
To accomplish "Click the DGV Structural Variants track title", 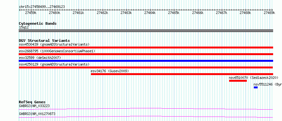I will [44, 41].
